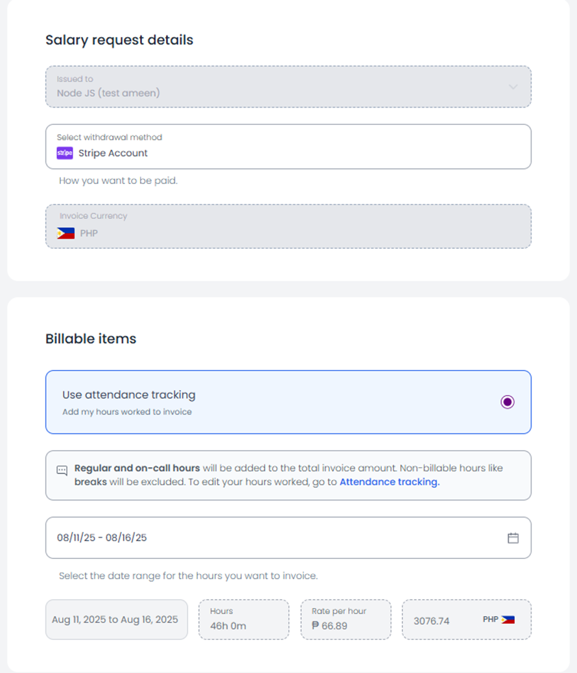Click the Philippine flag in Invoice Currency
This screenshot has width=577, height=673.
(65, 233)
